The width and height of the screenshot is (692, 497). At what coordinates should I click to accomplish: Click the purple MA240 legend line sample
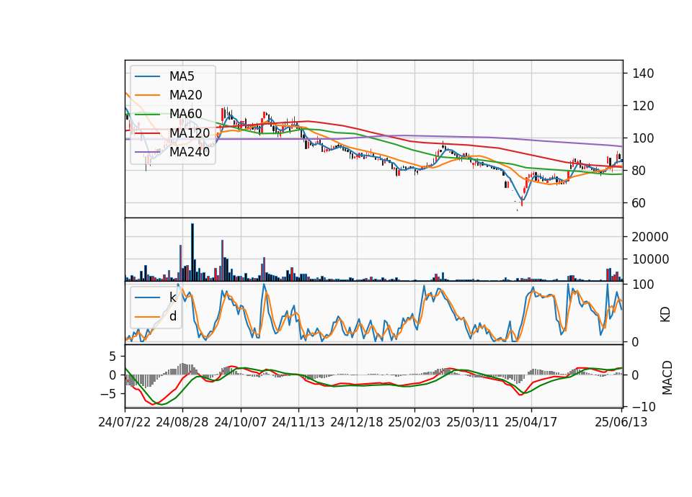click(x=147, y=152)
